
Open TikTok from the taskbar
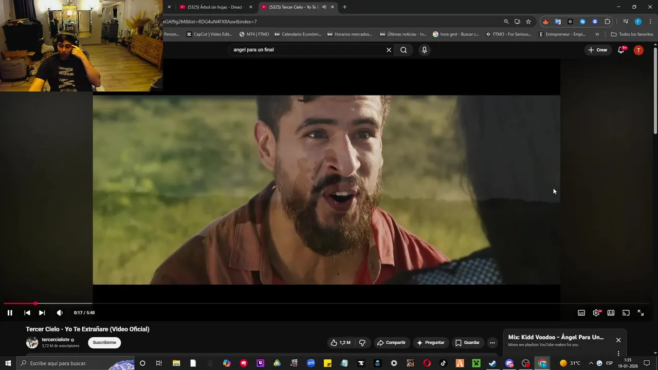(443, 363)
